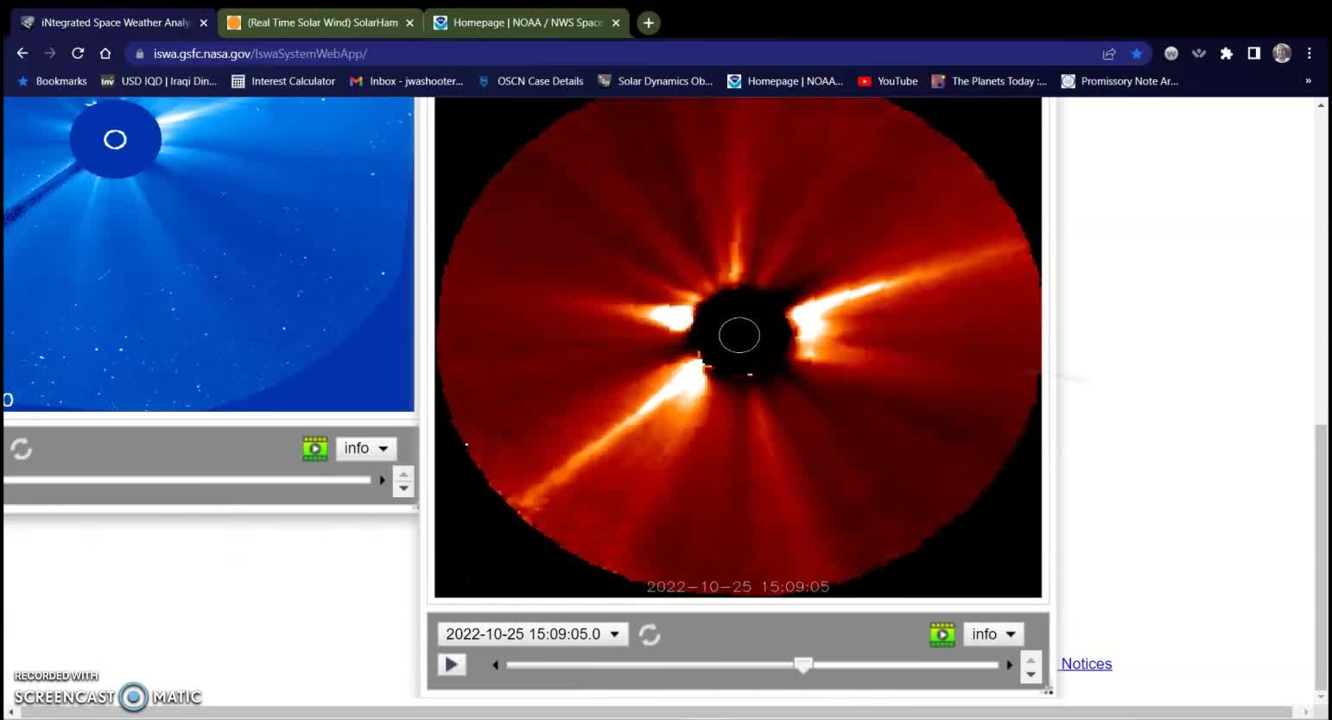Click the share page icon in address bar
The width and height of the screenshot is (1332, 720).
click(1109, 54)
